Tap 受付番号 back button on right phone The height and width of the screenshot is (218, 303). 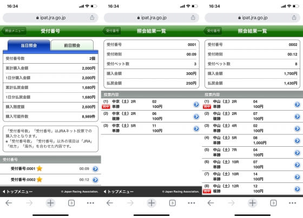pyautogui.click(x=213, y=31)
